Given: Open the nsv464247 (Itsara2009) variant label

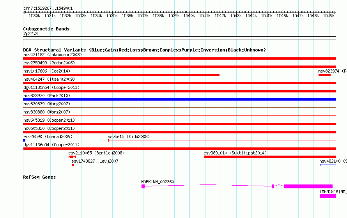Looking at the screenshot, I should pyautogui.click(x=49, y=79).
